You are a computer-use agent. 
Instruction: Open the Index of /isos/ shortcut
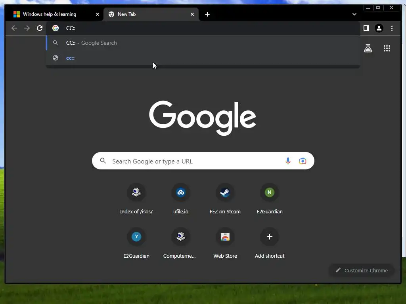(x=136, y=199)
